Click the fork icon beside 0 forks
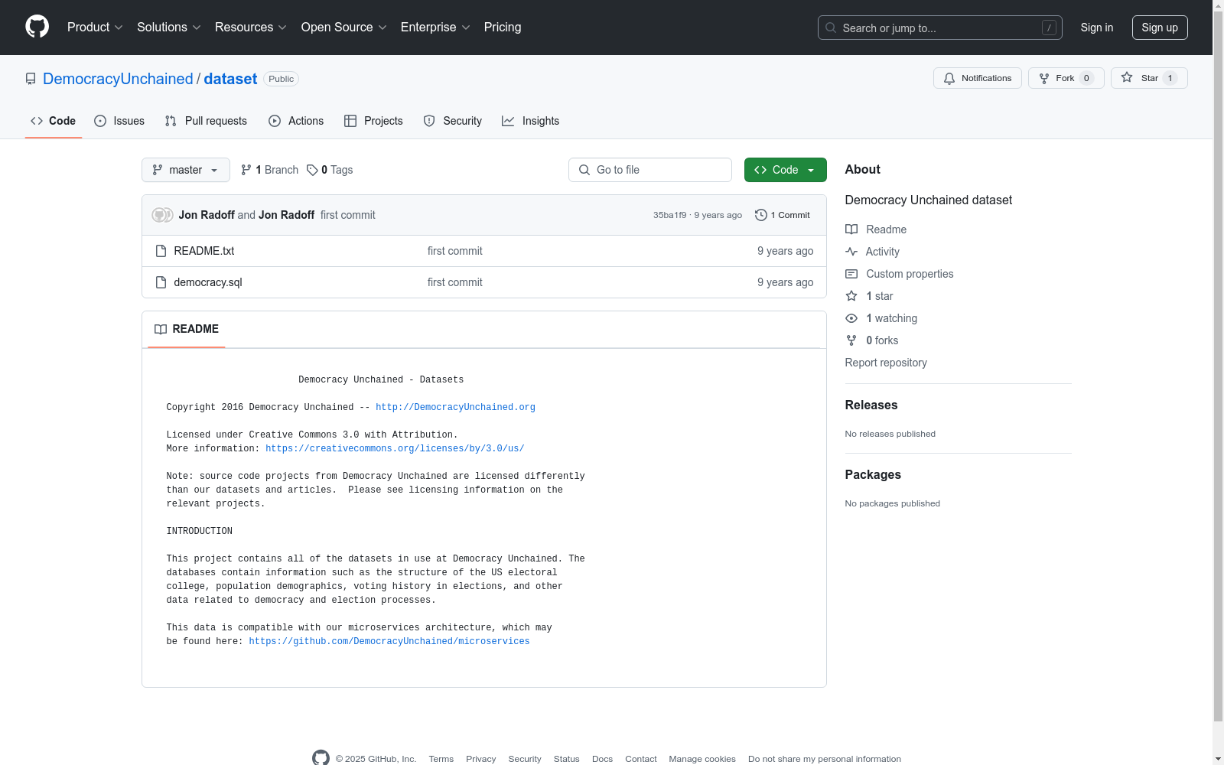This screenshot has width=1224, height=765. pos(851,340)
